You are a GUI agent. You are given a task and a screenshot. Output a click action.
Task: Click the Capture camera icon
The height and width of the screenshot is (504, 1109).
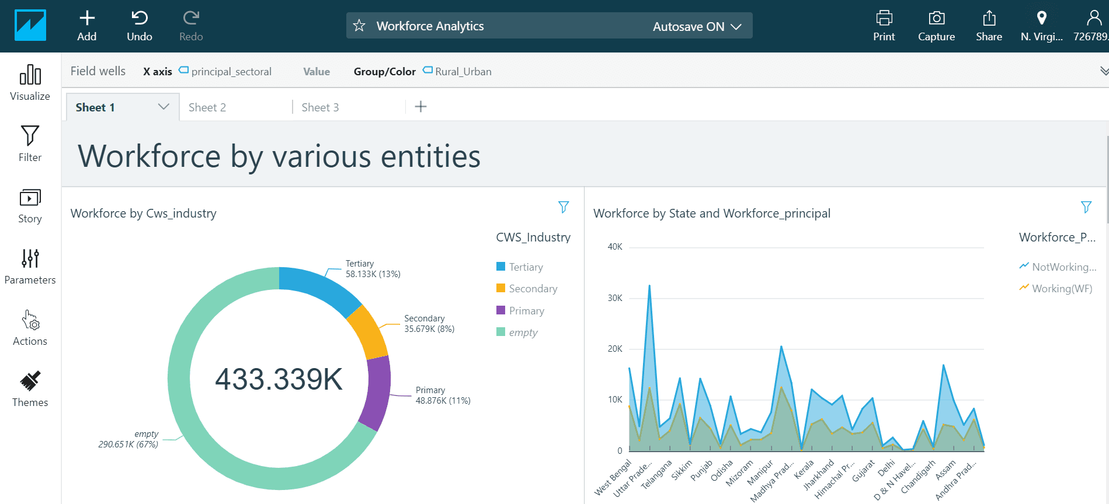click(937, 18)
